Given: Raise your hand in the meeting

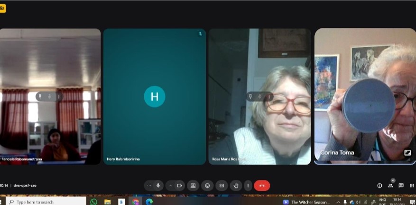Looking at the screenshot, I should pyautogui.click(x=236, y=186).
